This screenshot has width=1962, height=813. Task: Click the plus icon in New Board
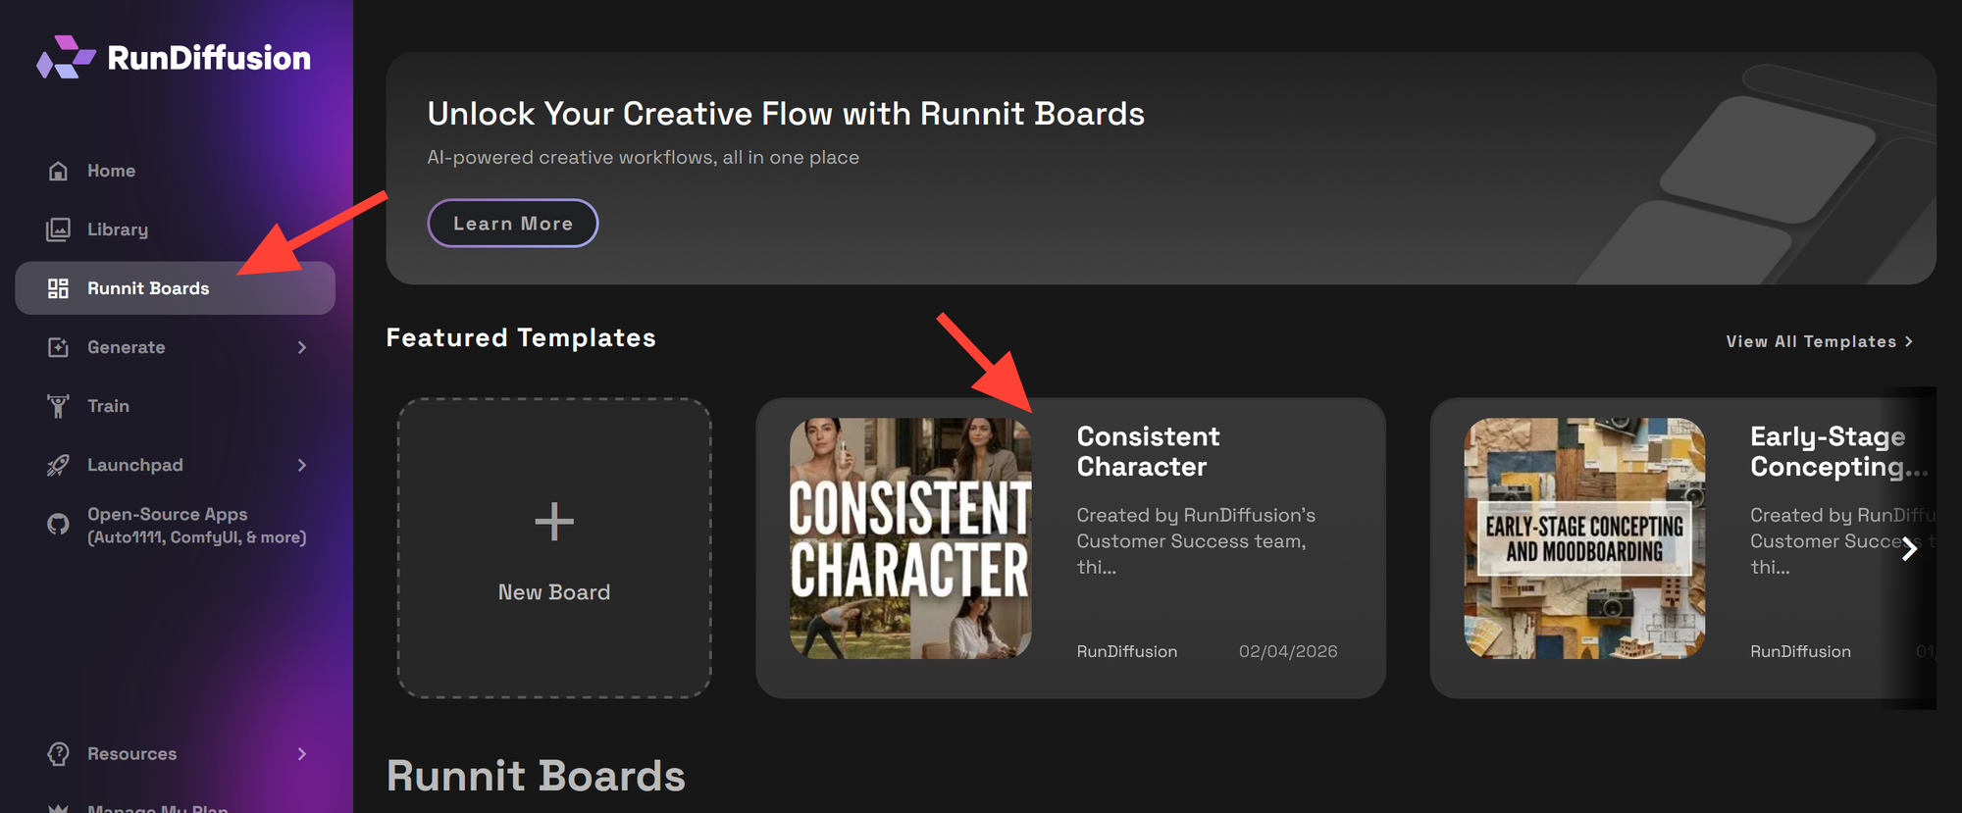554,521
